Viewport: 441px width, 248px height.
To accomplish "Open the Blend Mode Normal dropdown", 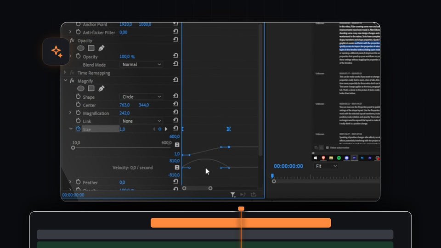I will [x=141, y=64].
